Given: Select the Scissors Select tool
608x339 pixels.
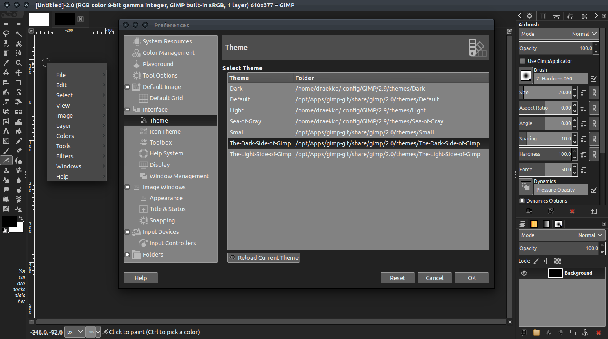Looking at the screenshot, I should point(19,43).
